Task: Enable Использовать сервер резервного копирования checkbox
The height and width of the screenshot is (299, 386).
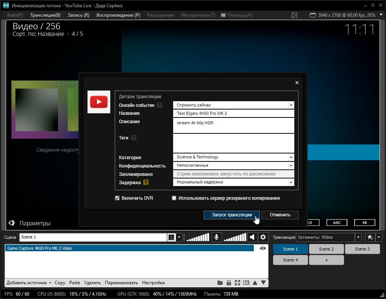Action: (x=174, y=198)
